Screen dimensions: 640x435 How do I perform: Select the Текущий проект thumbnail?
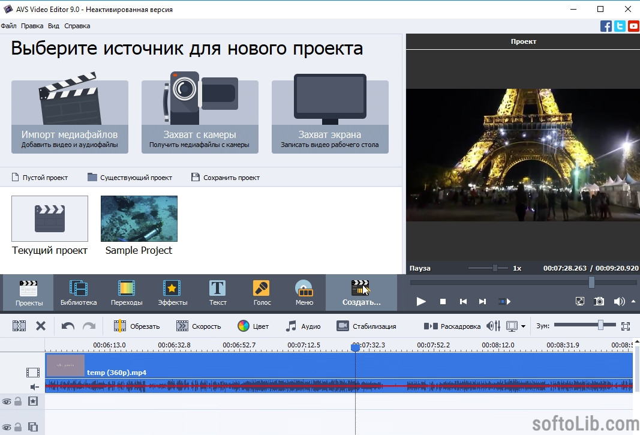(x=50, y=218)
